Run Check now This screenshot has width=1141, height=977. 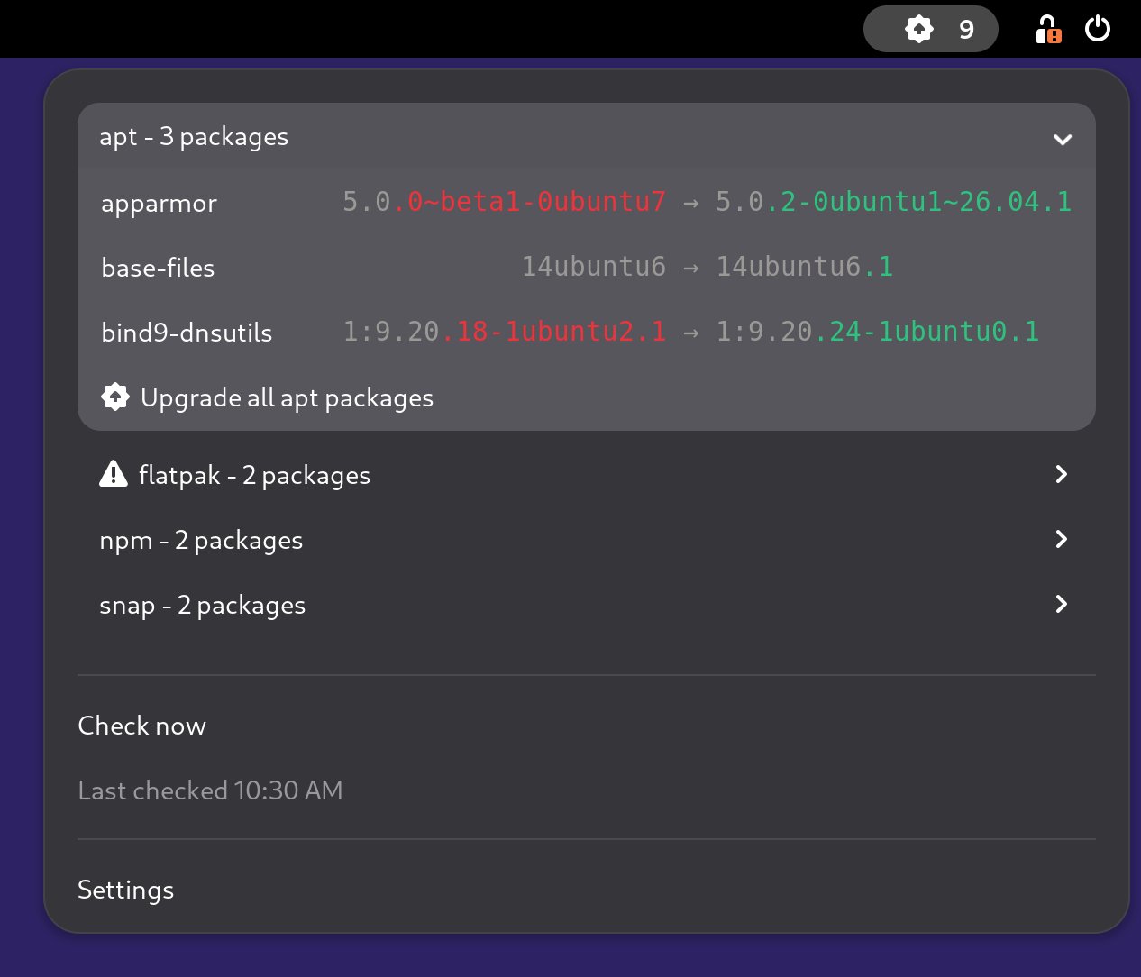coord(142,726)
